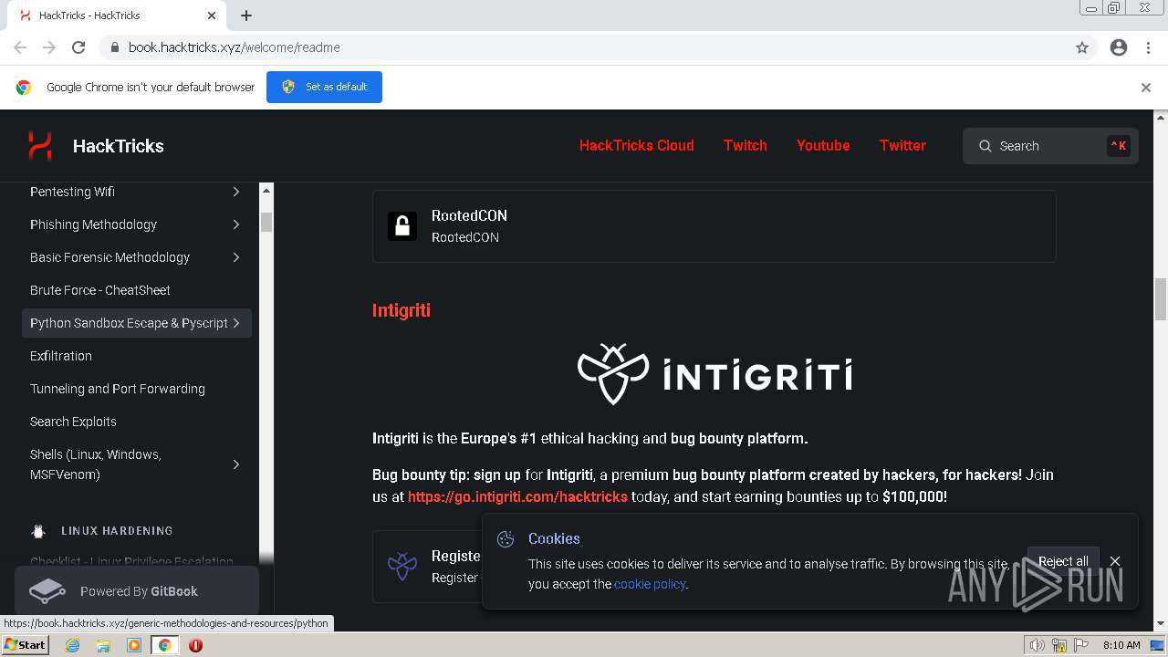Click Reject all cookies button

(x=1063, y=561)
